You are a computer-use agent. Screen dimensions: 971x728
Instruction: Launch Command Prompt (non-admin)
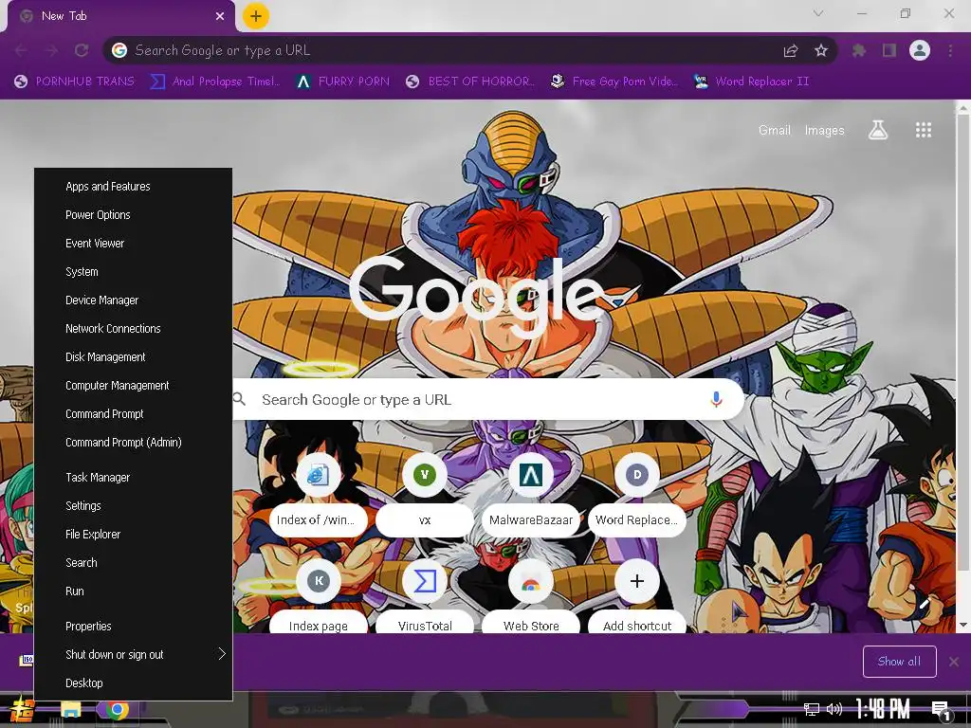coord(133,414)
